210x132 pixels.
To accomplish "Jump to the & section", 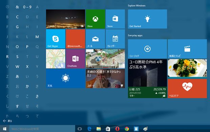I will pos(17,7).
